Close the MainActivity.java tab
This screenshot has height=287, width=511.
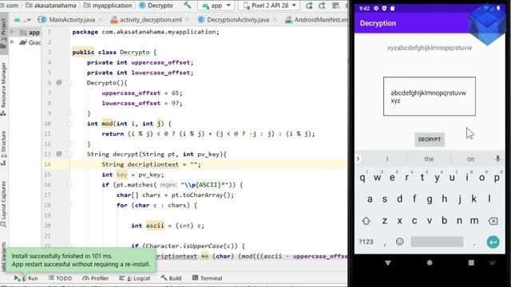click(101, 20)
